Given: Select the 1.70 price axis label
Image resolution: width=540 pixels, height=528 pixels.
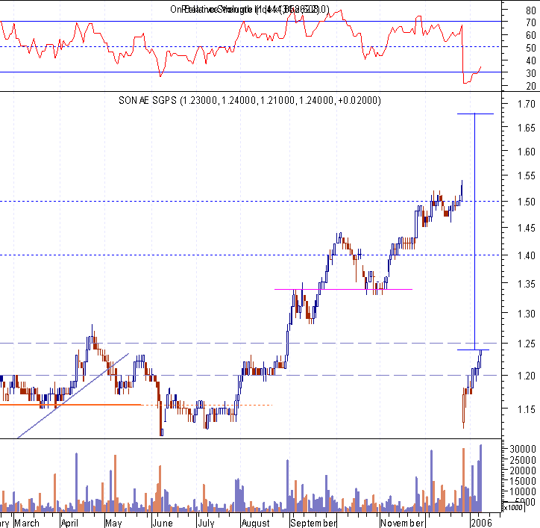Looking at the screenshot, I should click(x=527, y=104).
